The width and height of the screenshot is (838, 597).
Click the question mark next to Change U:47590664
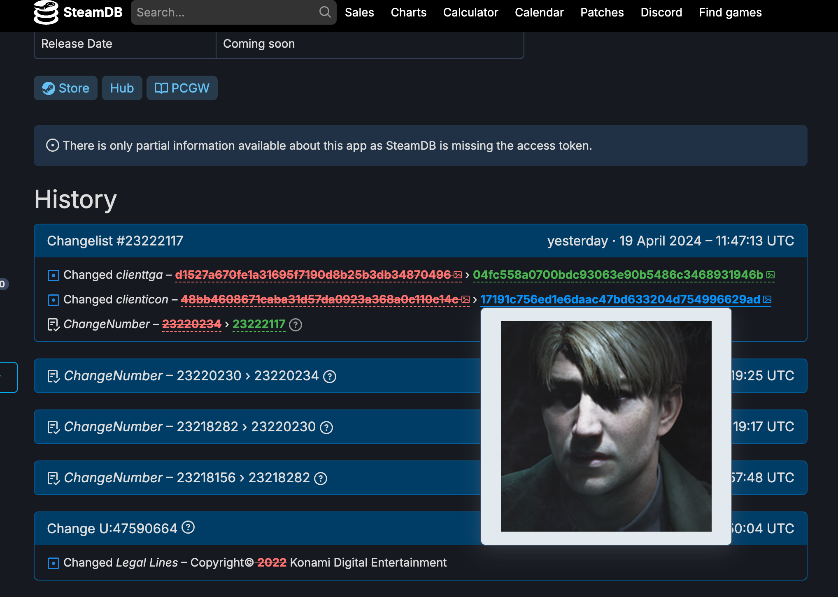pyautogui.click(x=188, y=528)
